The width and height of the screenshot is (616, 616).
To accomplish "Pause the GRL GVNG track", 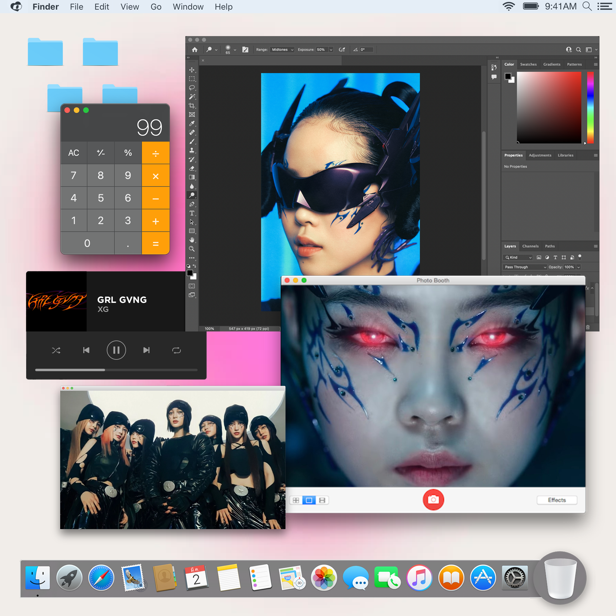I will click(x=116, y=350).
